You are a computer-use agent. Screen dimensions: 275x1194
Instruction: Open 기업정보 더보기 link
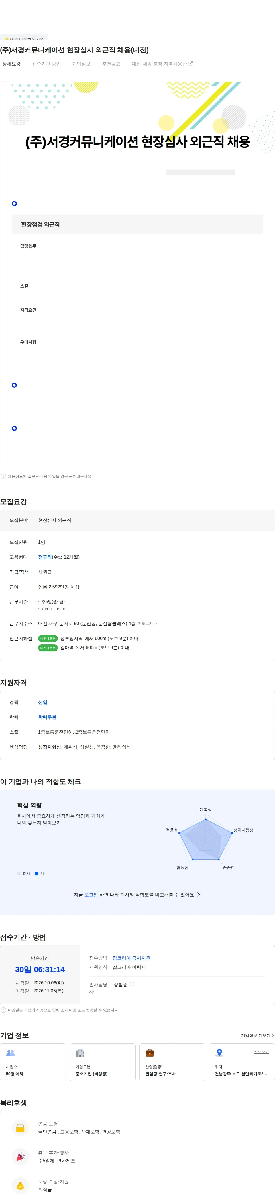[x=257, y=1035]
